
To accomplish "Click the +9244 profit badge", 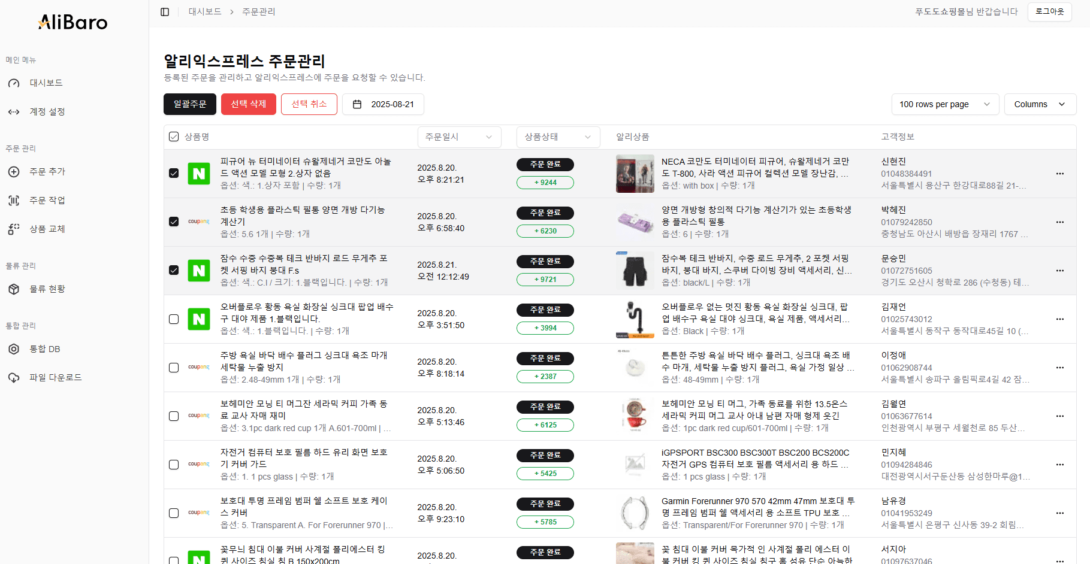I will pos(545,183).
